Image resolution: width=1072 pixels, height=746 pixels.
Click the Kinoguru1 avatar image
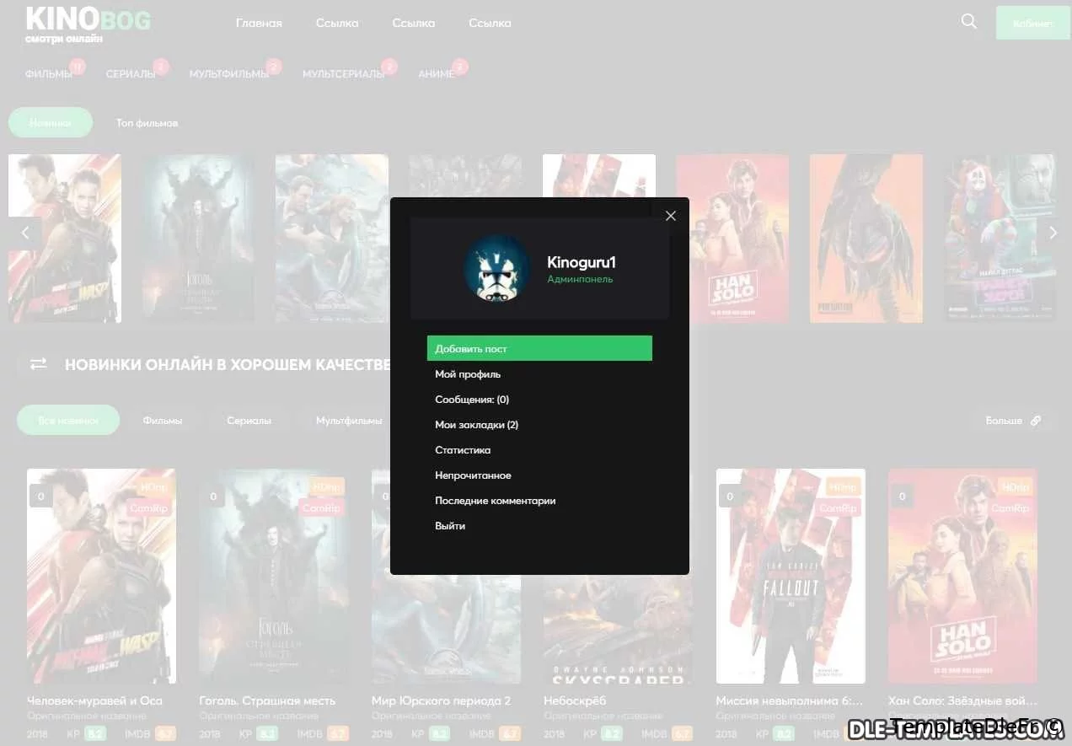pyautogui.click(x=496, y=268)
